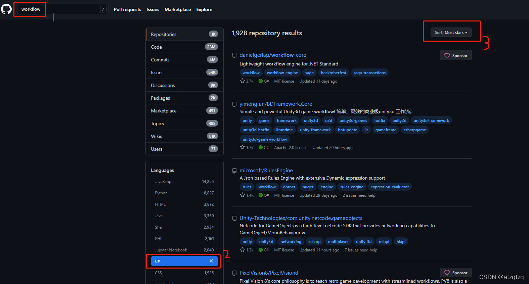Select the Repositories results category
This screenshot has height=284, width=529.
pos(184,34)
